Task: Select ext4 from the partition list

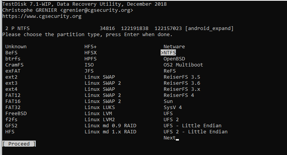Action: click(12, 89)
